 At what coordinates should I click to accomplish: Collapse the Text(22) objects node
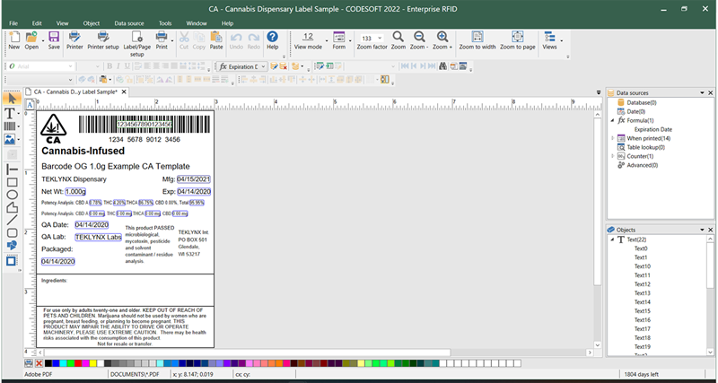pyautogui.click(x=612, y=239)
